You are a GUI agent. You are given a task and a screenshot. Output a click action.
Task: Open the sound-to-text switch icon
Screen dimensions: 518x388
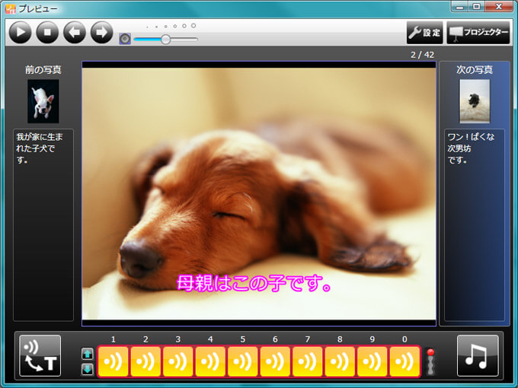40,355
